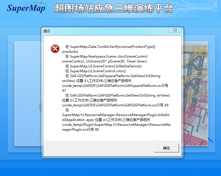Click the red error icon in dialog
This screenshot has height=176, width=221.
tap(55, 49)
